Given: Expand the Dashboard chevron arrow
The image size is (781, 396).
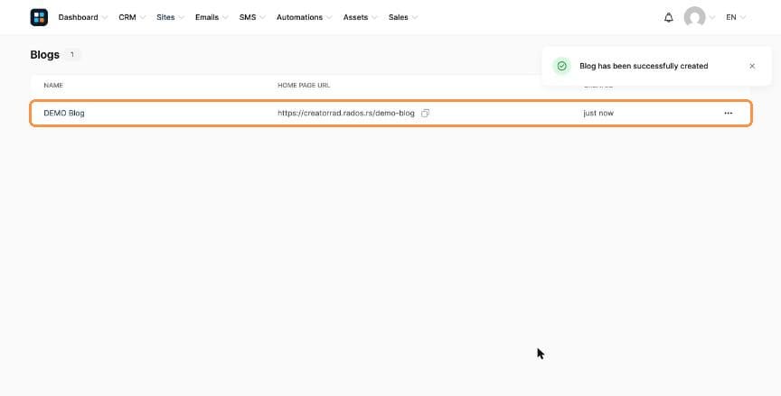Looking at the screenshot, I should [105, 18].
